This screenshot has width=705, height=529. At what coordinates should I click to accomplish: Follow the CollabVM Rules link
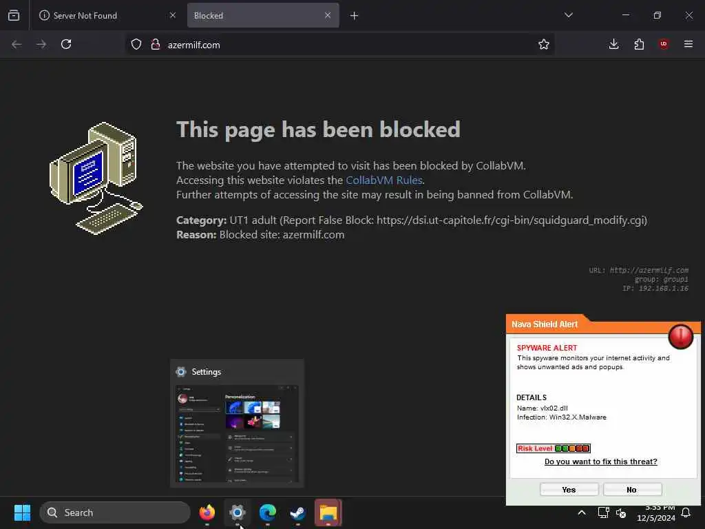pyautogui.click(x=384, y=180)
